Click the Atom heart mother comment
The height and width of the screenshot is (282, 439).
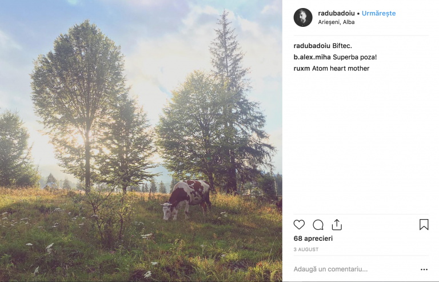coord(341,69)
